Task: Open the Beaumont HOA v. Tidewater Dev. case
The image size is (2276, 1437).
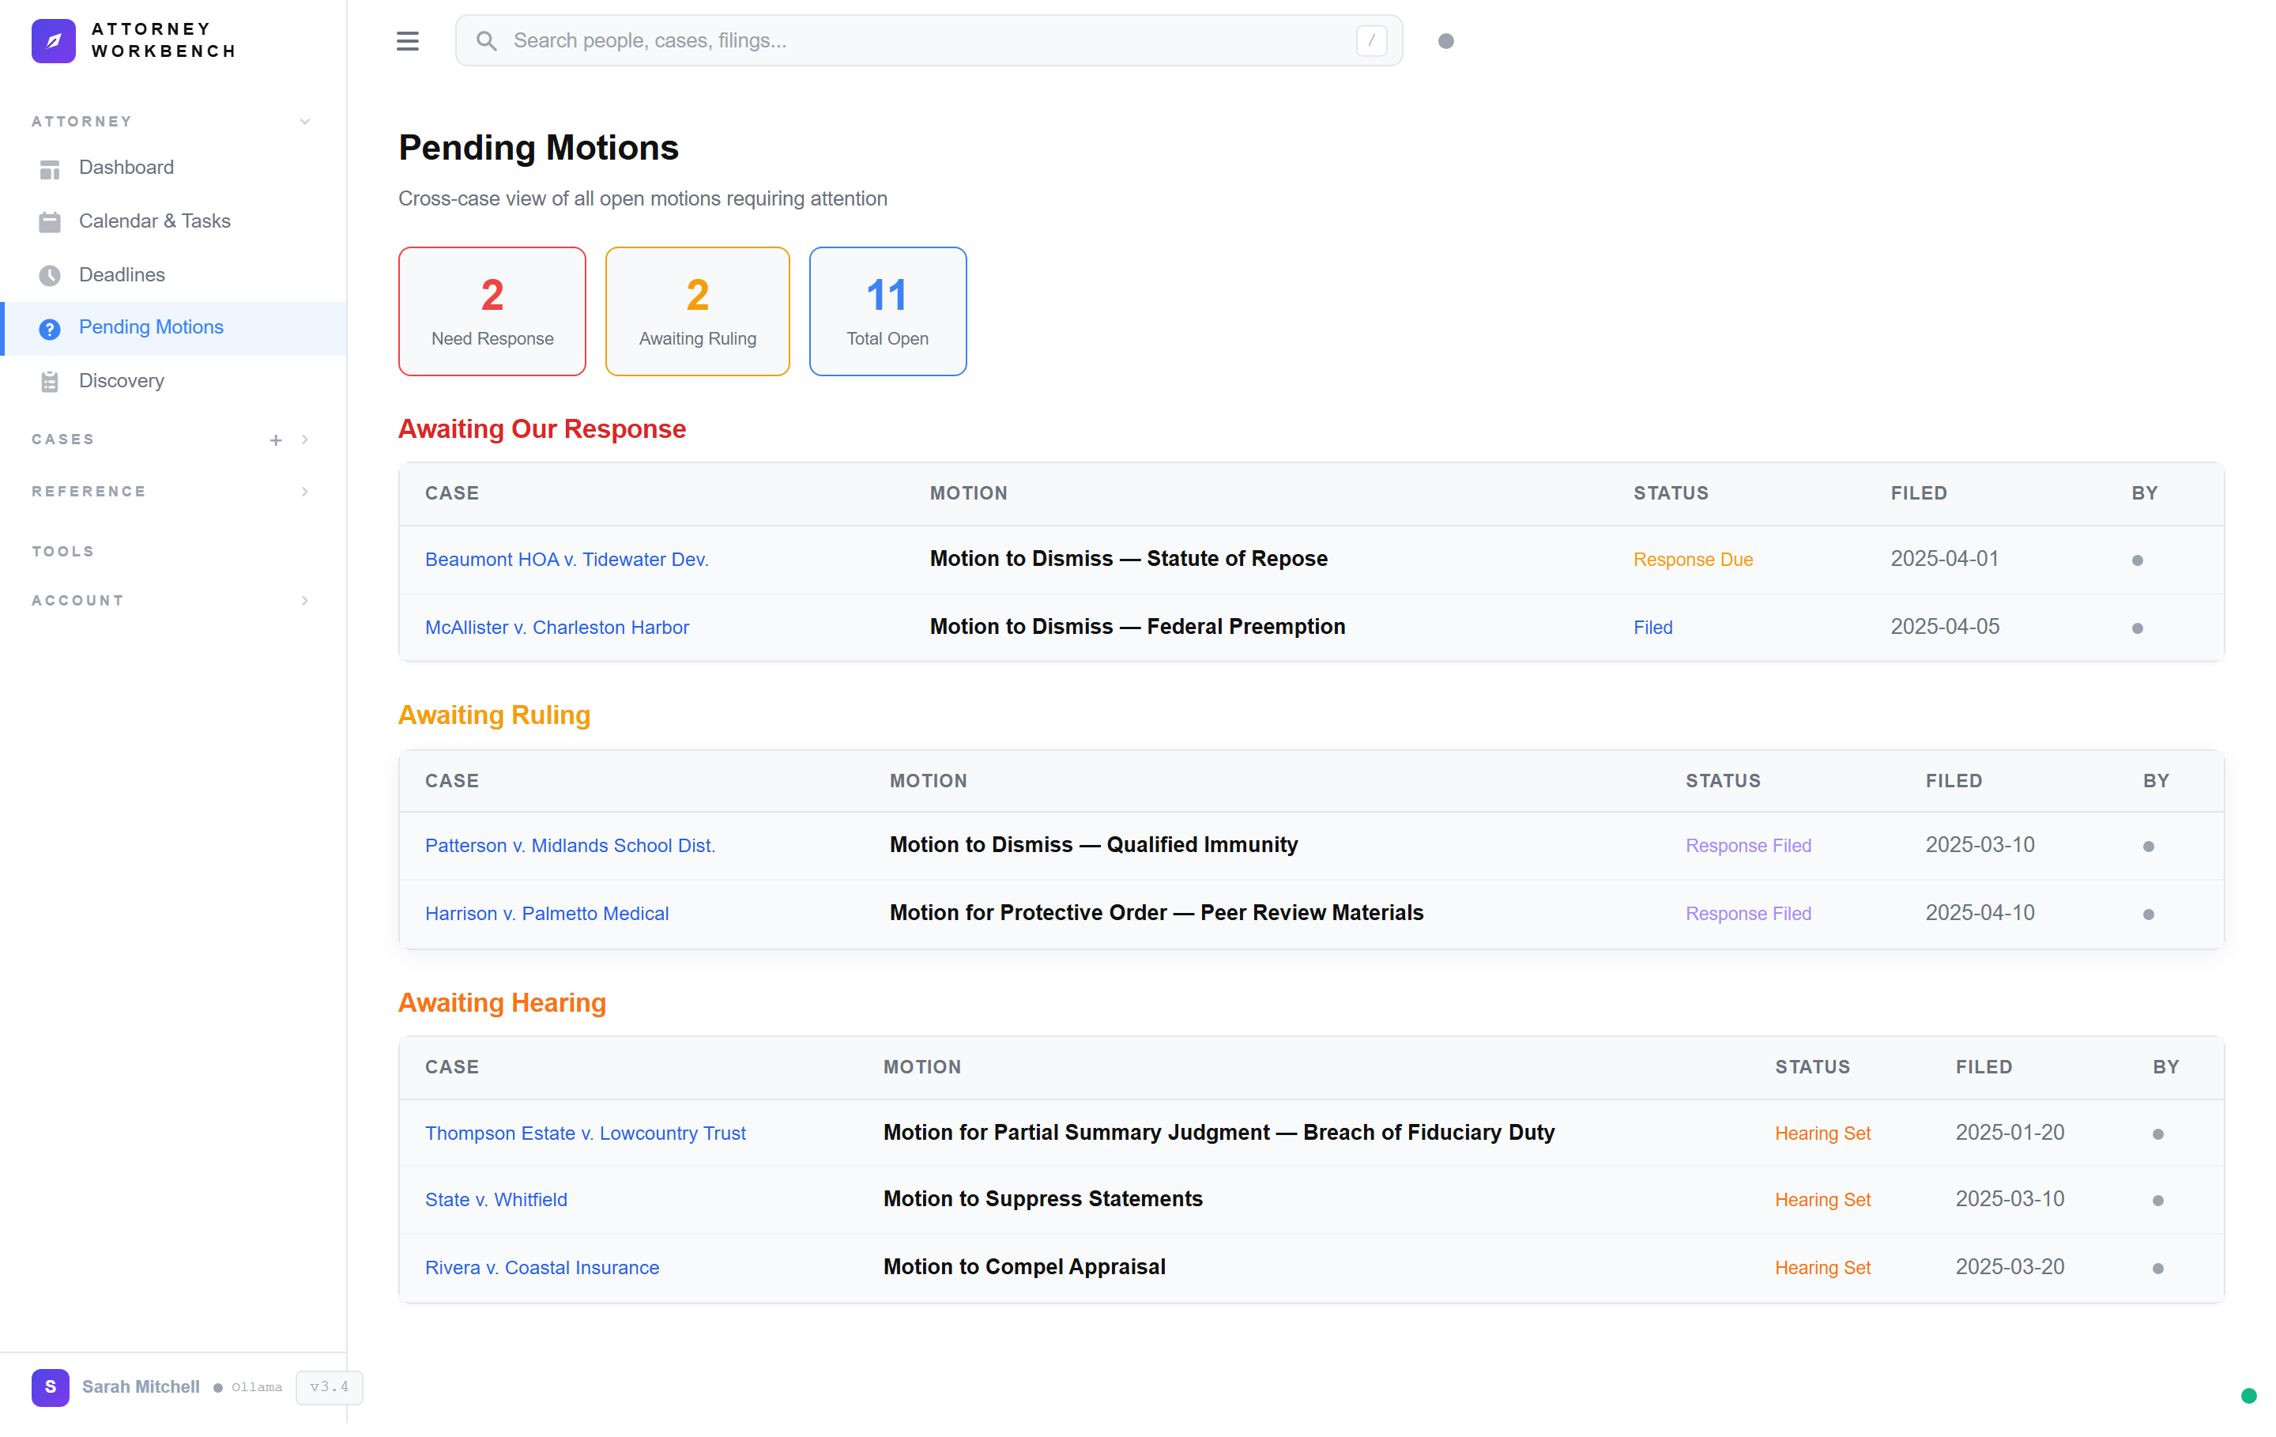Action: pos(566,559)
